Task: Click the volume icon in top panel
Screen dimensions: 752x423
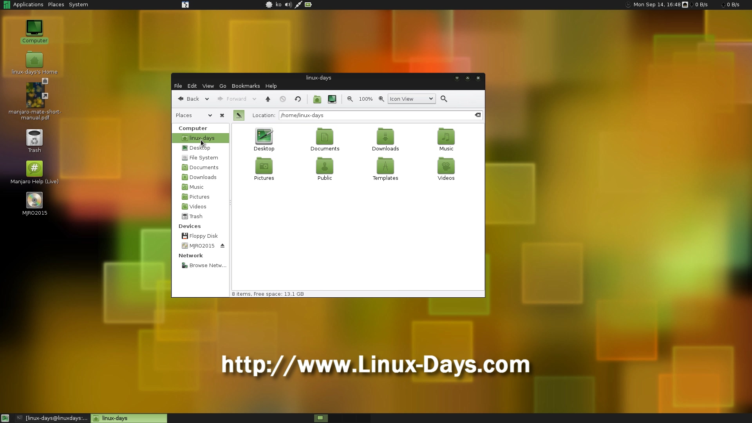Action: (x=288, y=5)
